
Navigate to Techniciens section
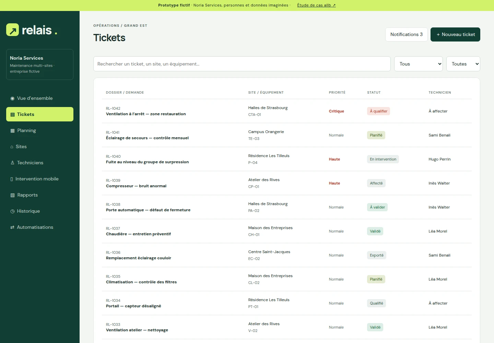tap(40, 163)
